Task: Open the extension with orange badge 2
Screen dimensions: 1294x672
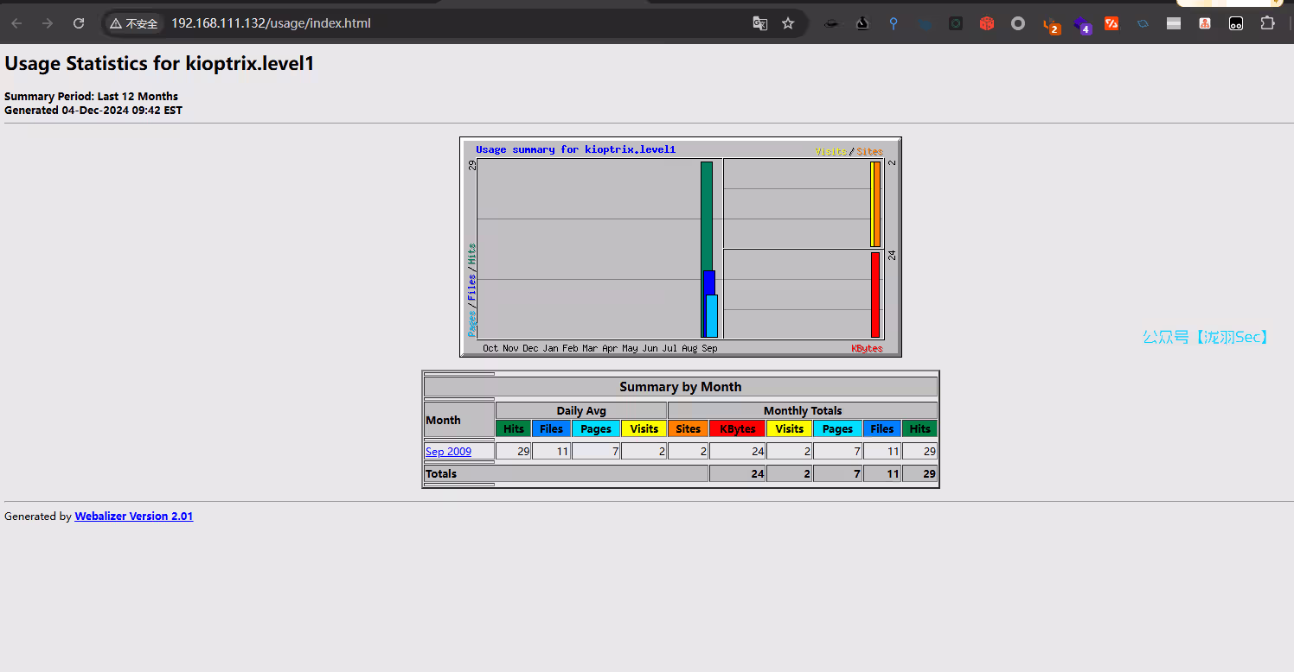Action: (1050, 25)
